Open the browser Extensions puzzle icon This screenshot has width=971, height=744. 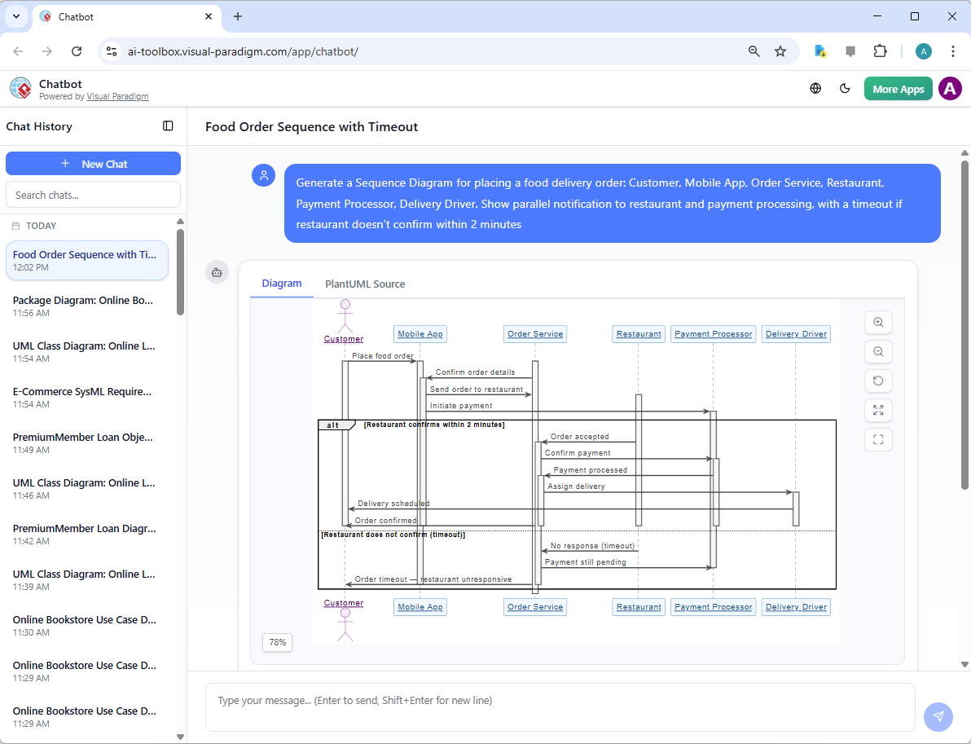880,51
